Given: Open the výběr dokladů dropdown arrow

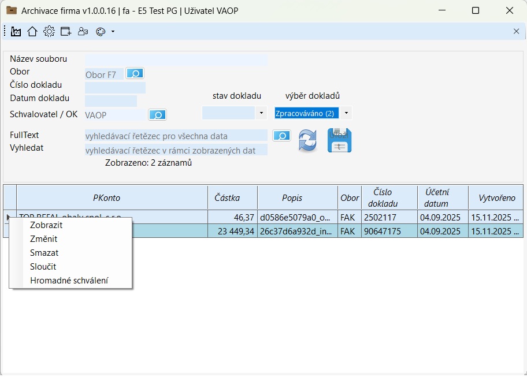Looking at the screenshot, I should [x=346, y=113].
